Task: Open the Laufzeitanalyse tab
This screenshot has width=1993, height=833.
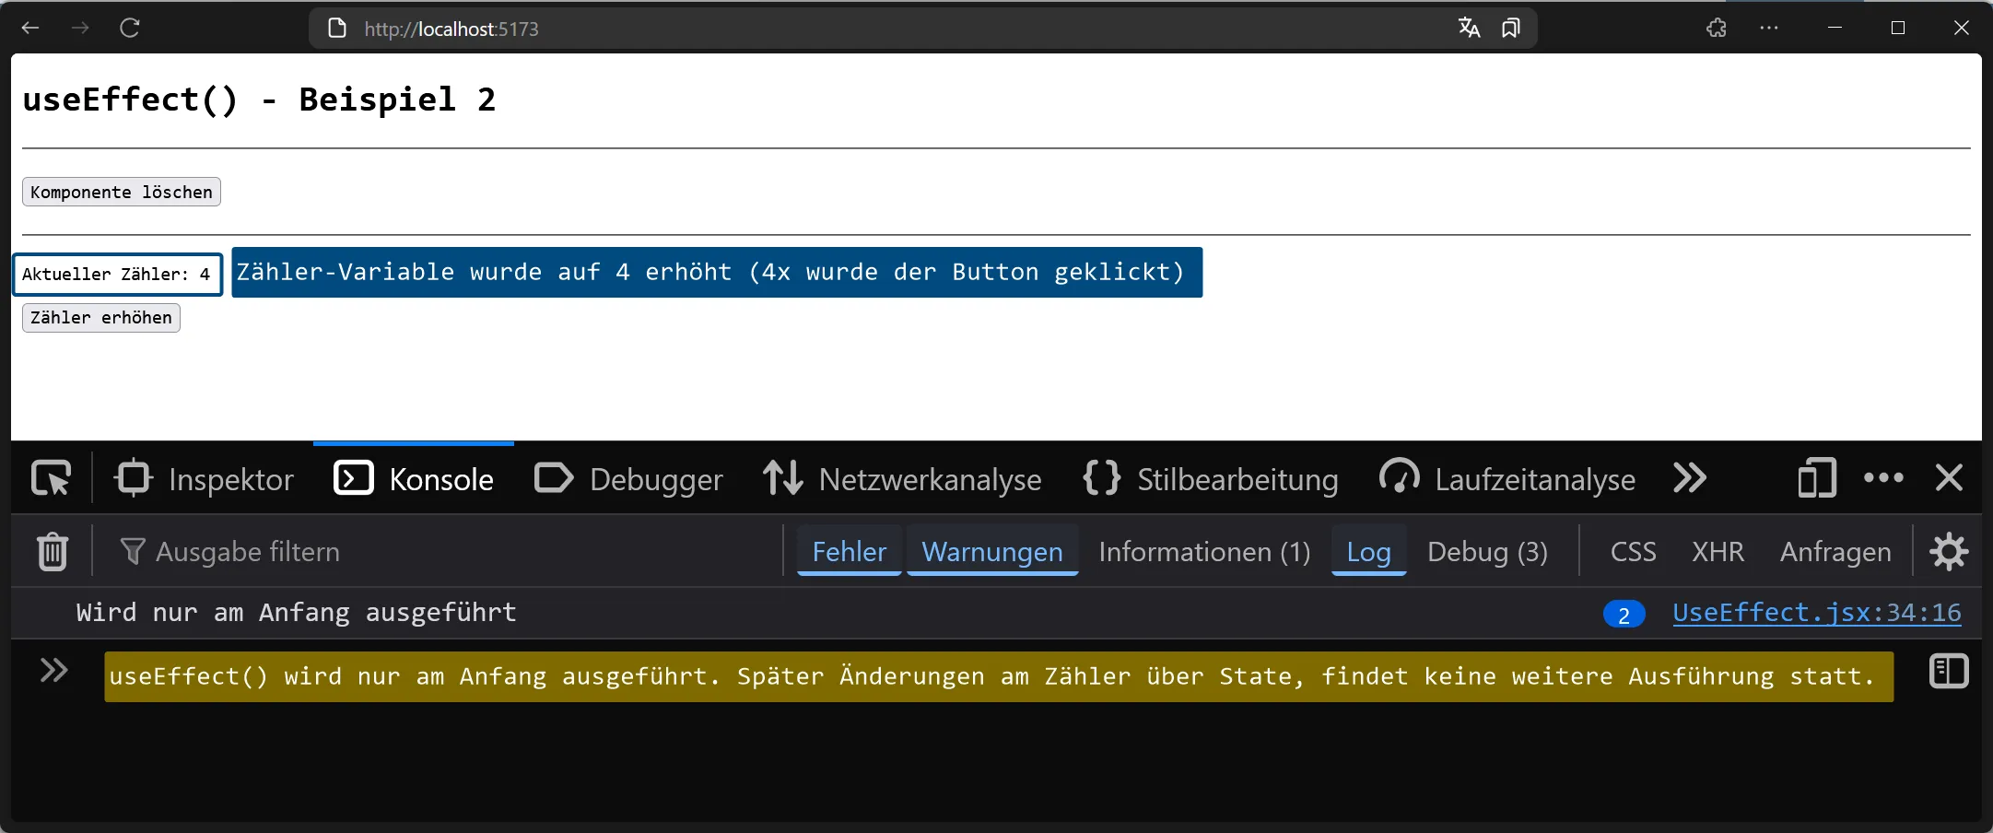Action: (x=1507, y=479)
